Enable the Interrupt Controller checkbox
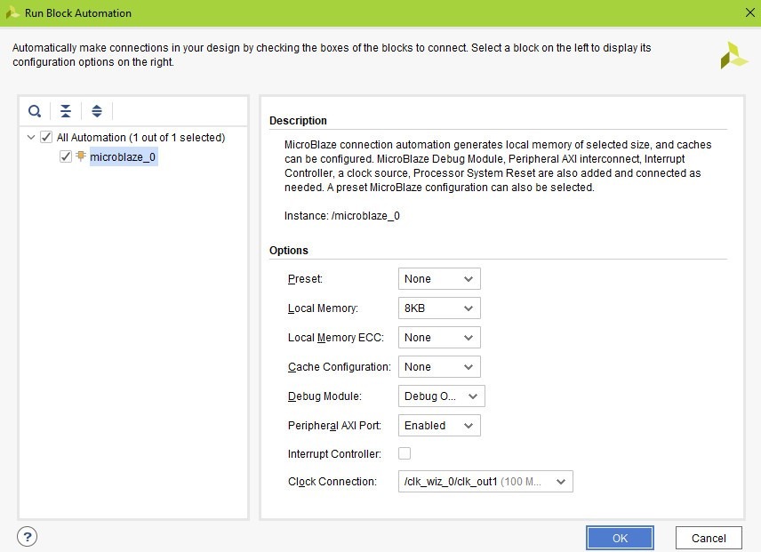This screenshot has height=552, width=761. coord(405,453)
